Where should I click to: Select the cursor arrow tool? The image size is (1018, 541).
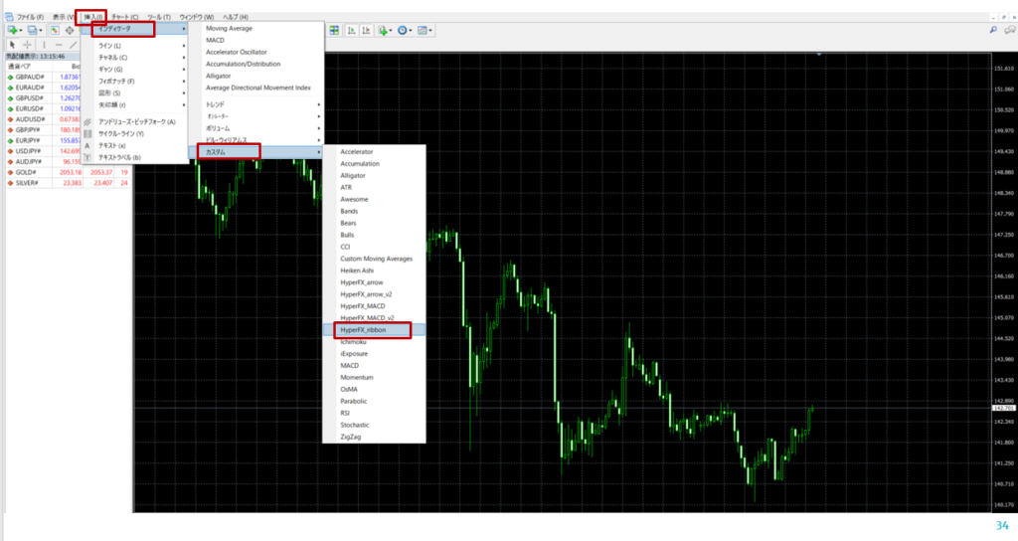[10, 45]
